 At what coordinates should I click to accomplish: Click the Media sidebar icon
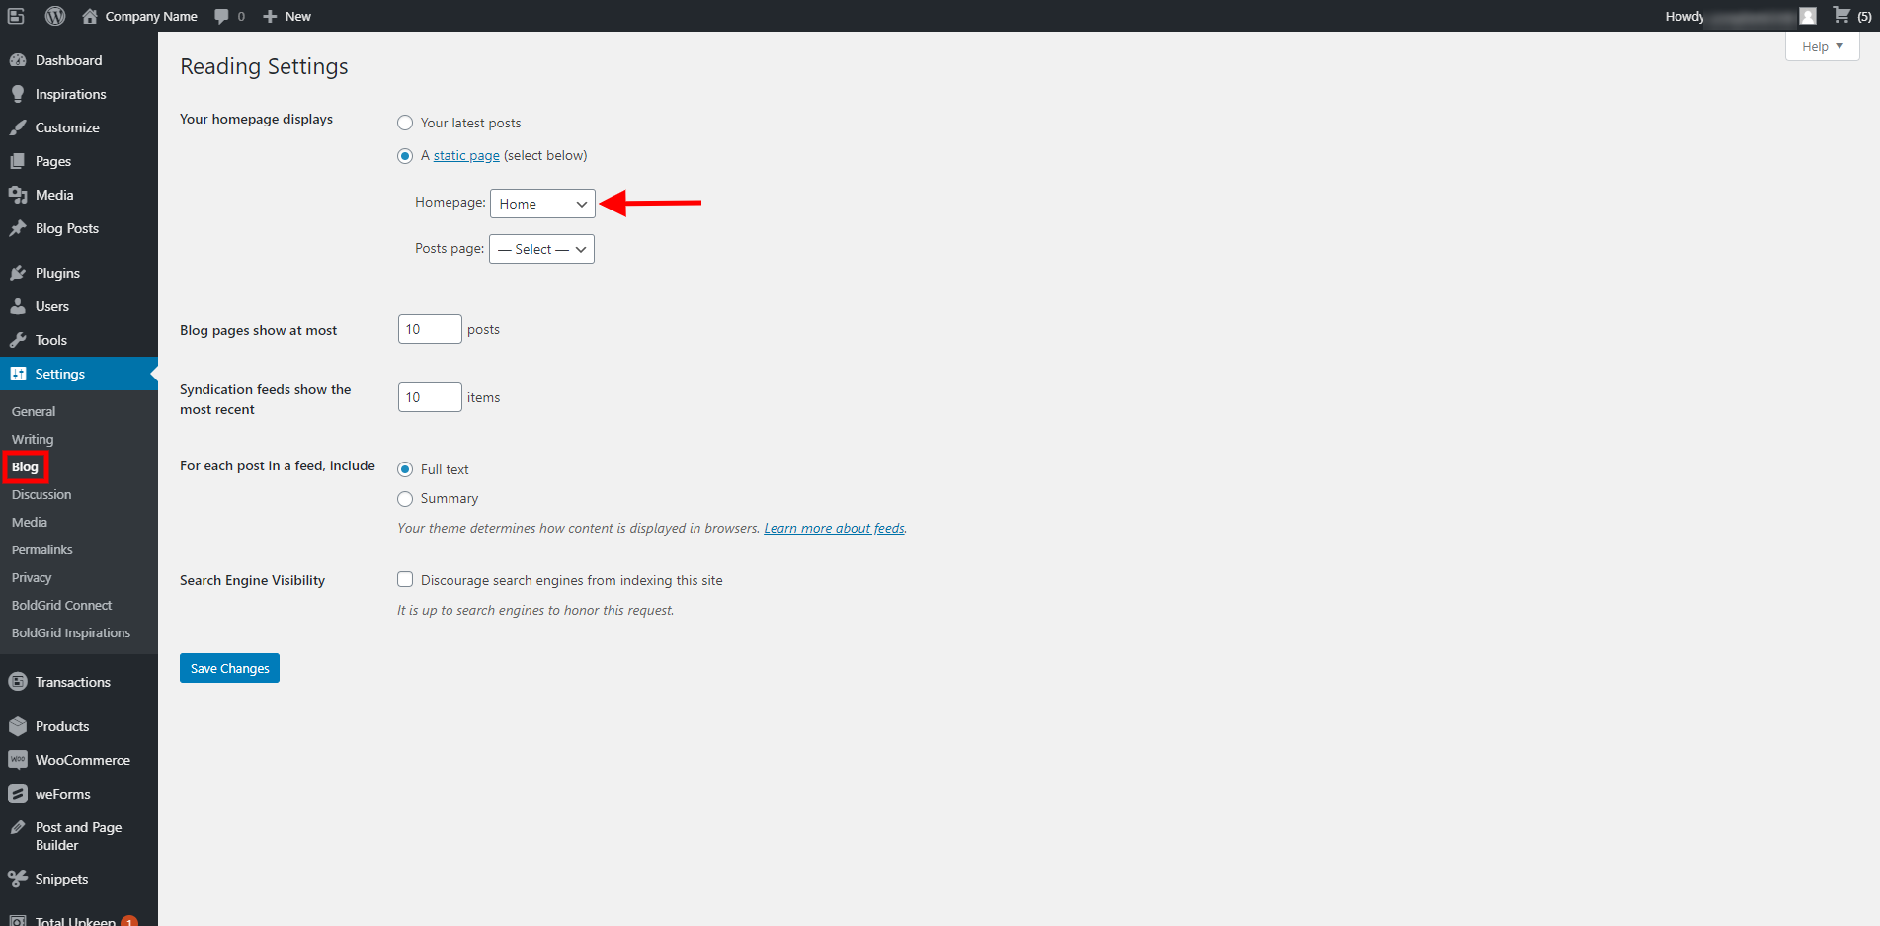coord(20,195)
